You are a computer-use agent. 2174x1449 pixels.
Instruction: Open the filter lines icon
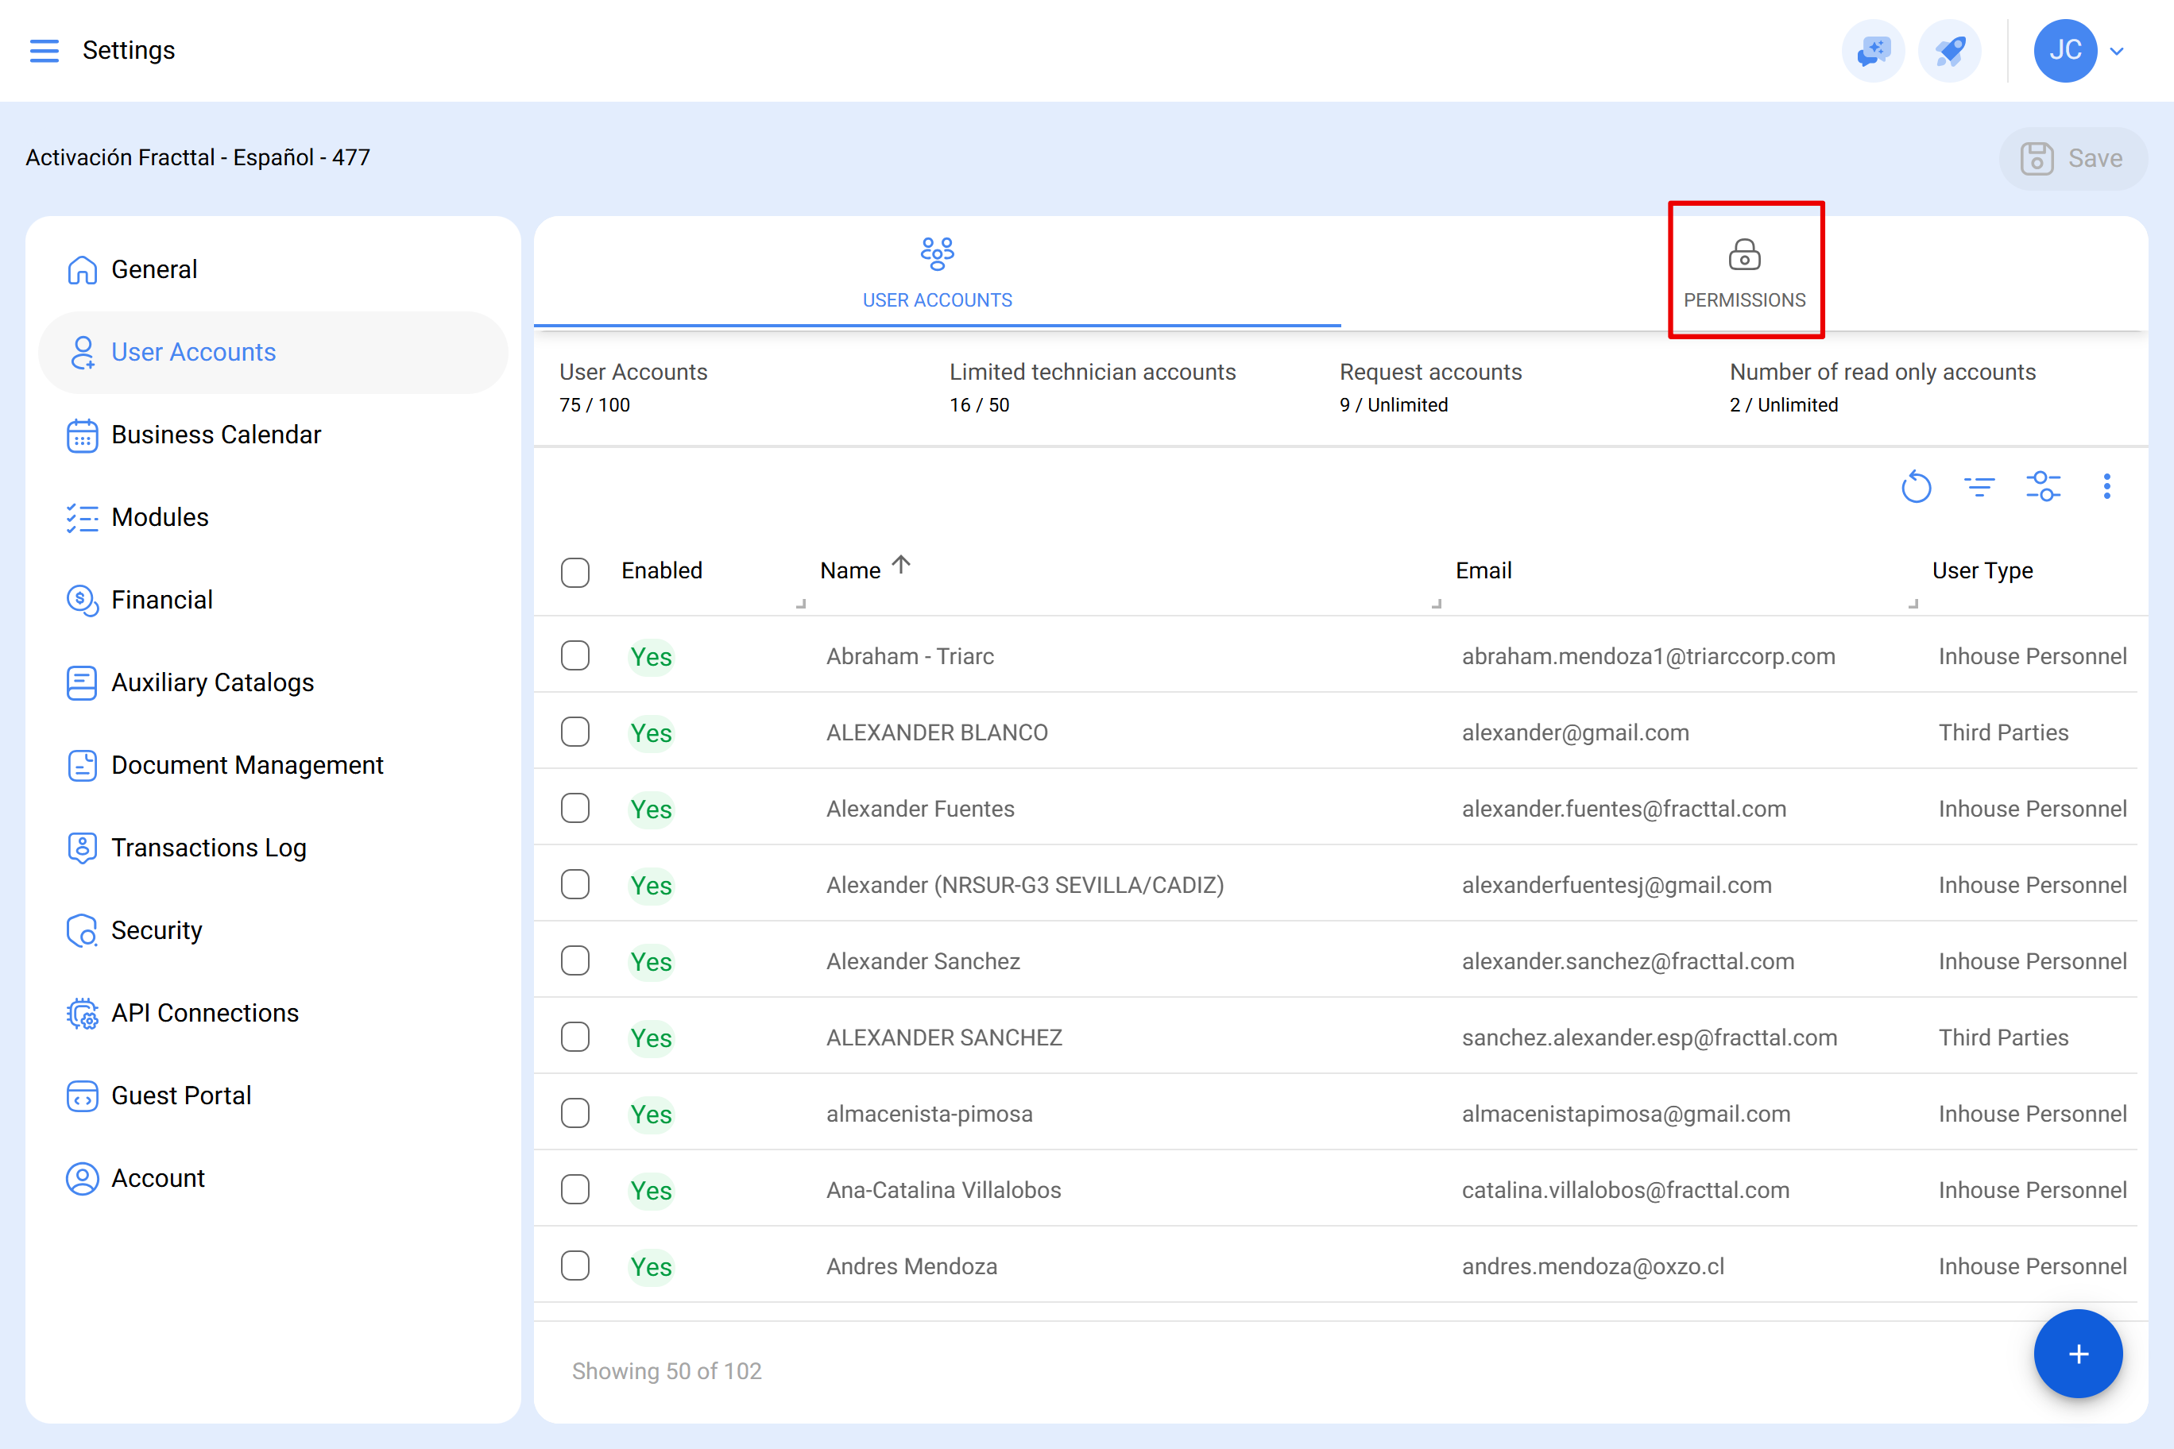(x=1979, y=486)
